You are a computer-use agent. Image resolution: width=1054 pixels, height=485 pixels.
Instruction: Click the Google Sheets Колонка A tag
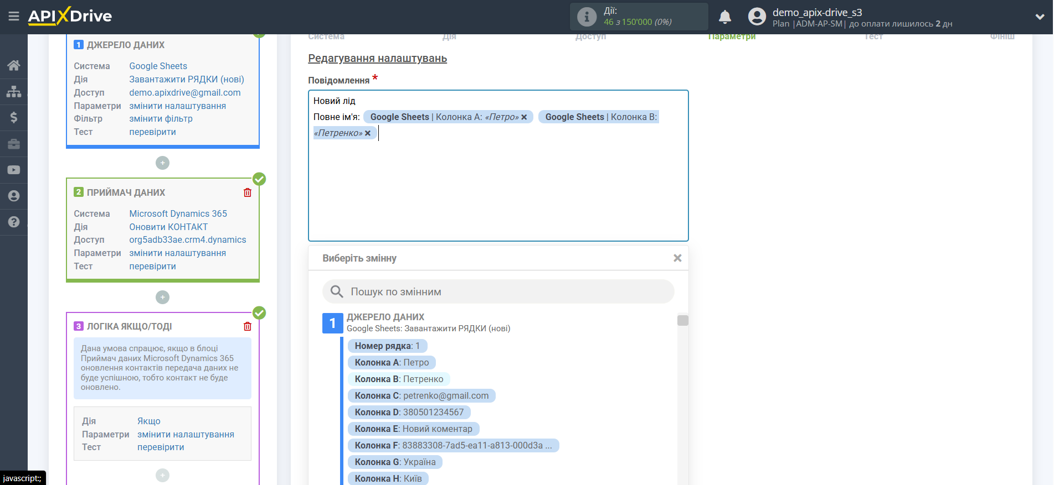point(448,117)
